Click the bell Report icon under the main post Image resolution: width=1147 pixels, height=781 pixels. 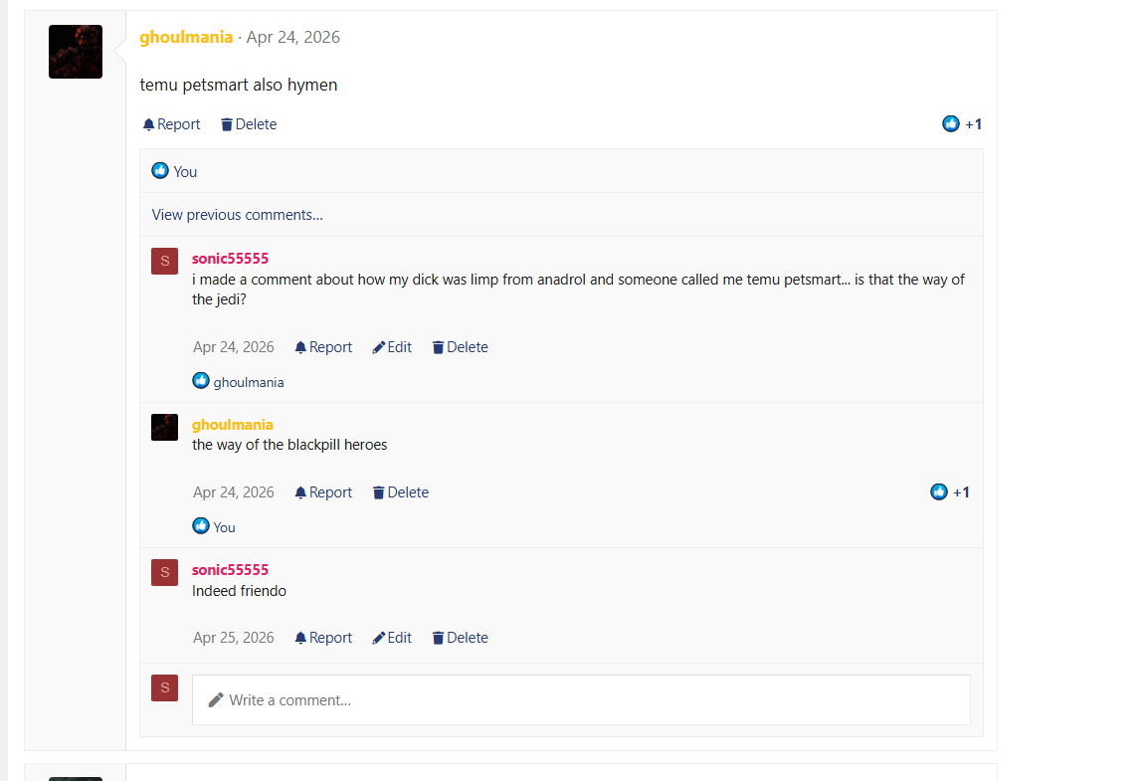(x=148, y=124)
